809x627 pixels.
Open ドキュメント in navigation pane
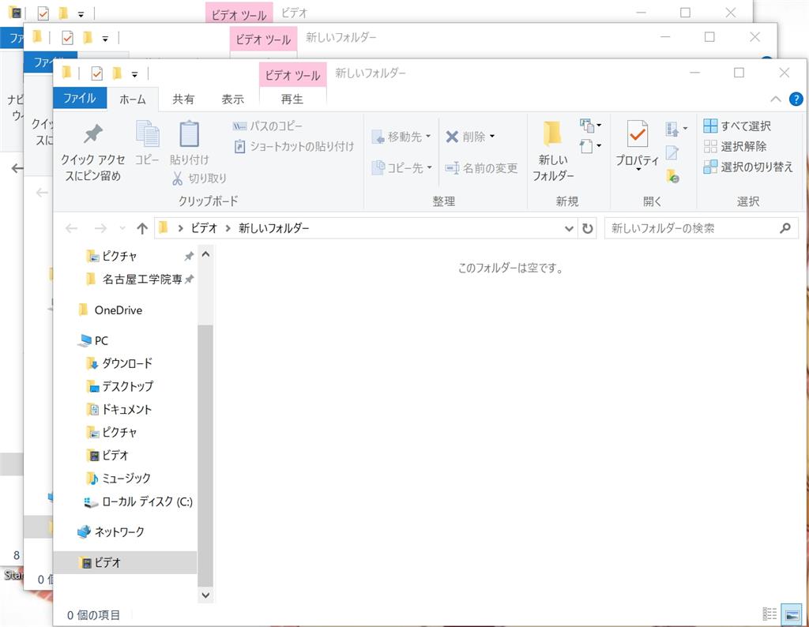click(x=120, y=409)
